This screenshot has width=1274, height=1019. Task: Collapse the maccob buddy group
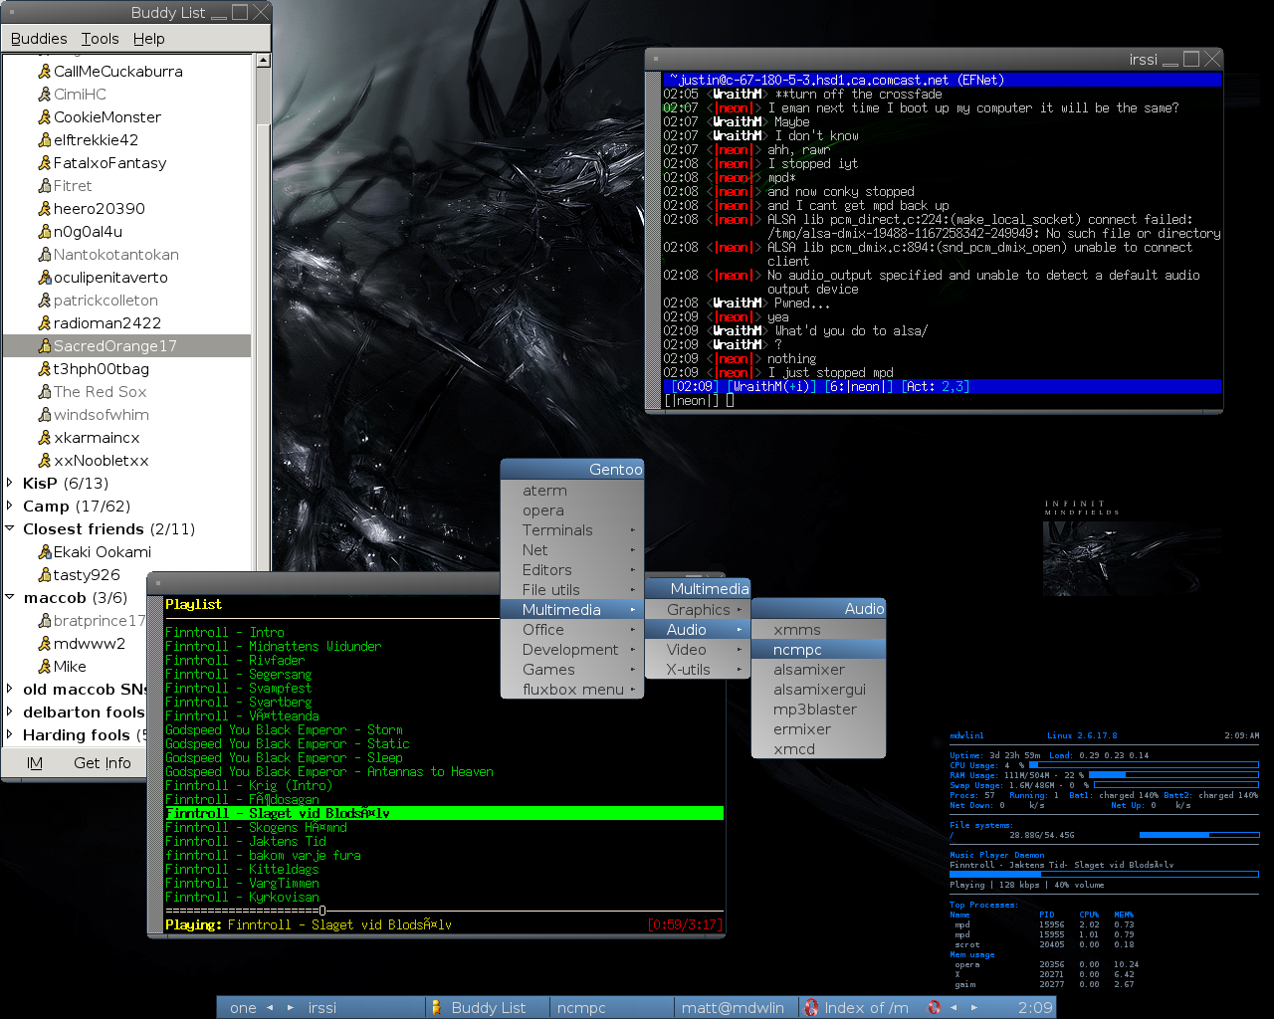[10, 598]
